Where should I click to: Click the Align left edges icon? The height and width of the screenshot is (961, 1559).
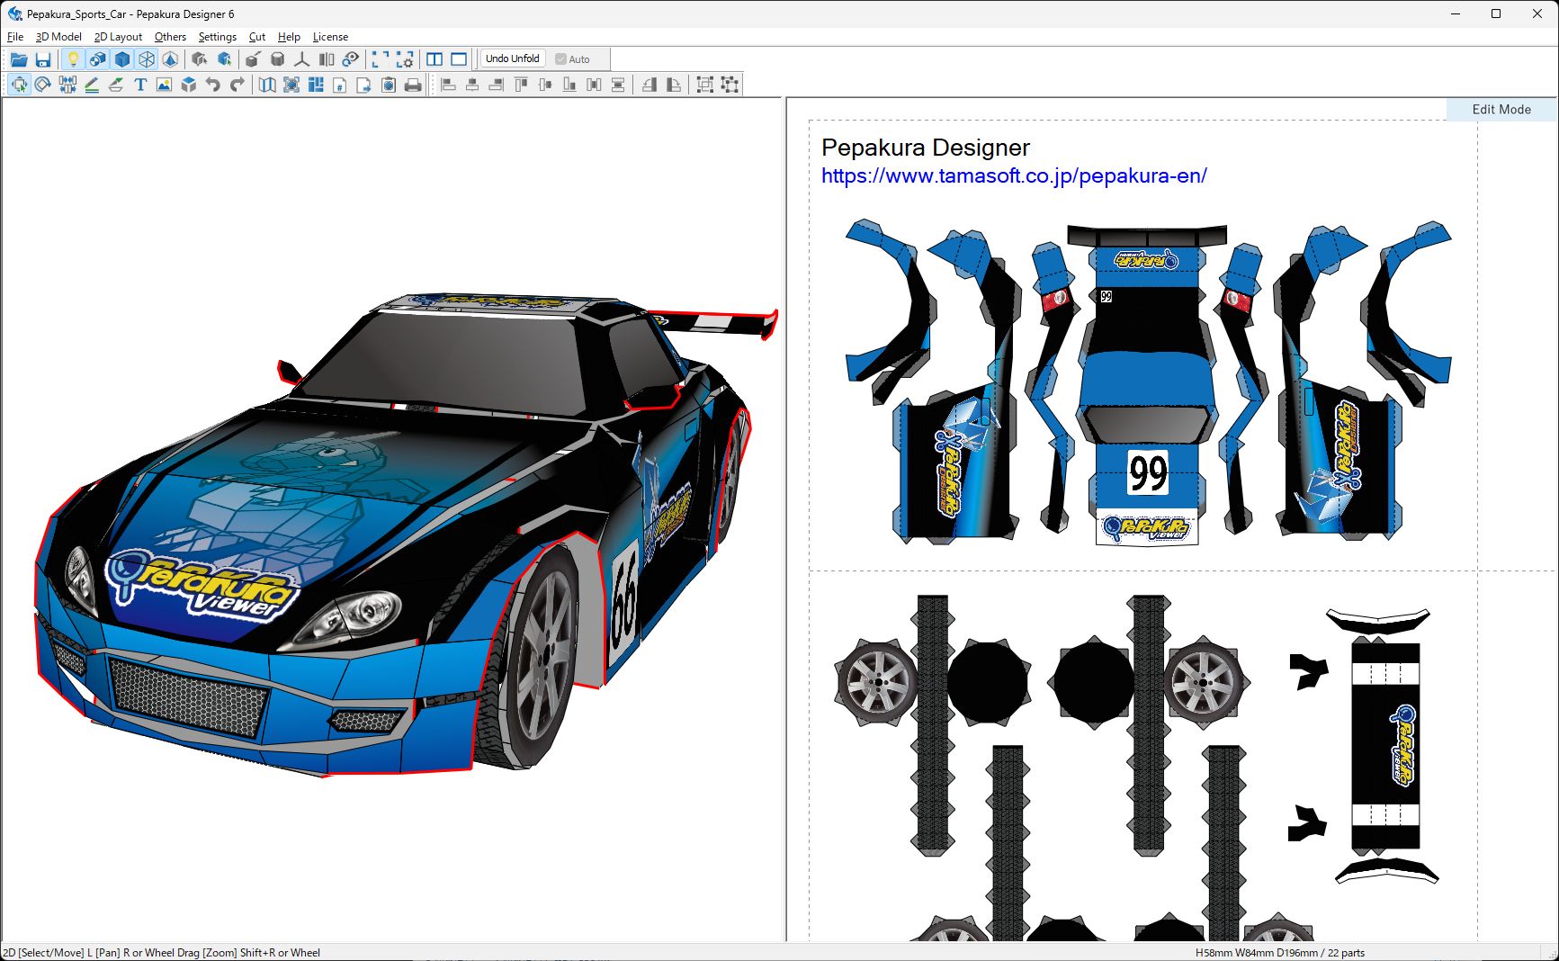click(x=448, y=85)
